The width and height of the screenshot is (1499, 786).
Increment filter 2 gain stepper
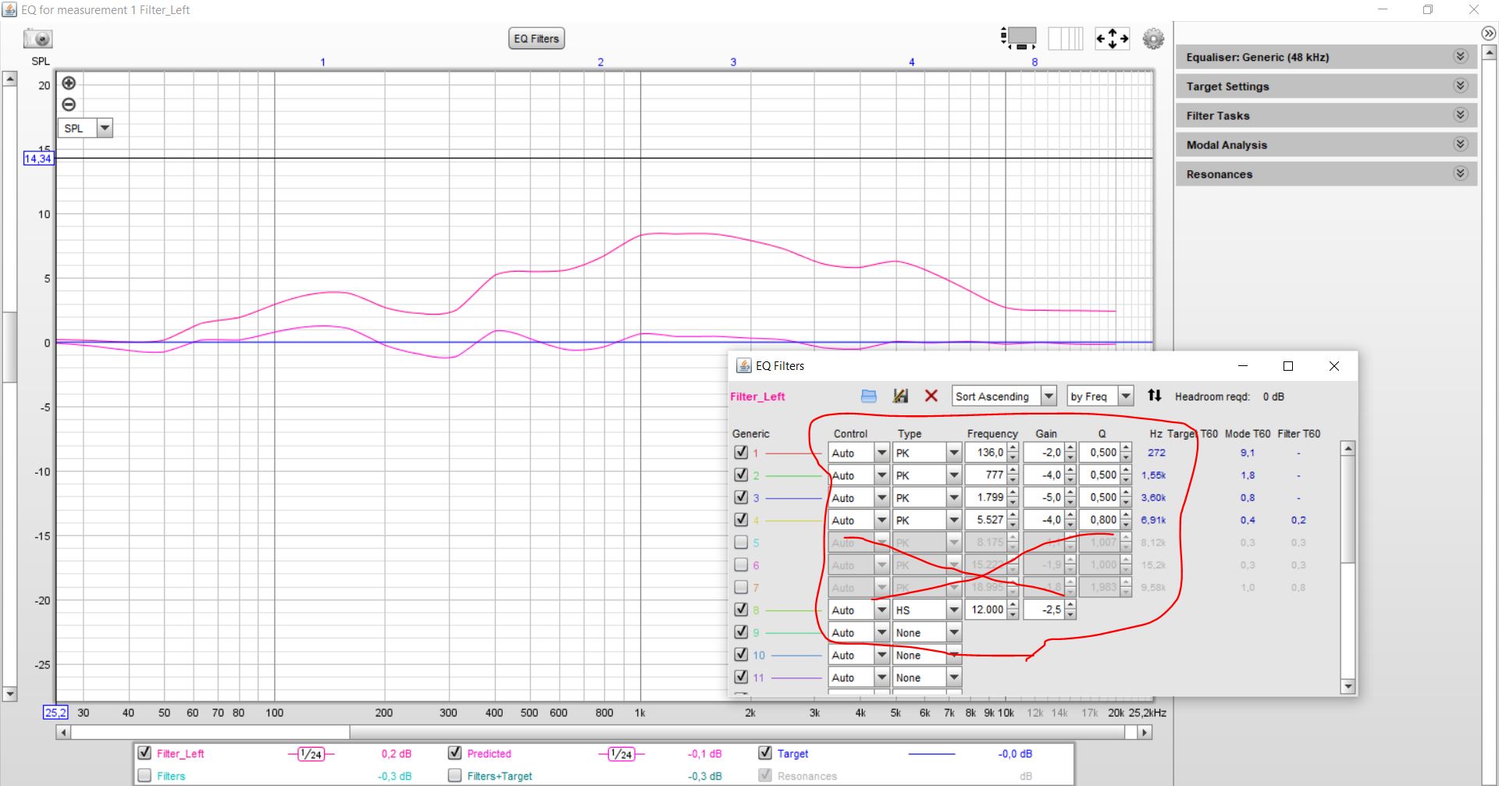coord(1070,471)
